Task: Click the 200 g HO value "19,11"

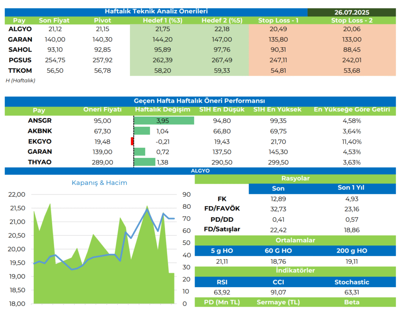Action: [x=352, y=262]
